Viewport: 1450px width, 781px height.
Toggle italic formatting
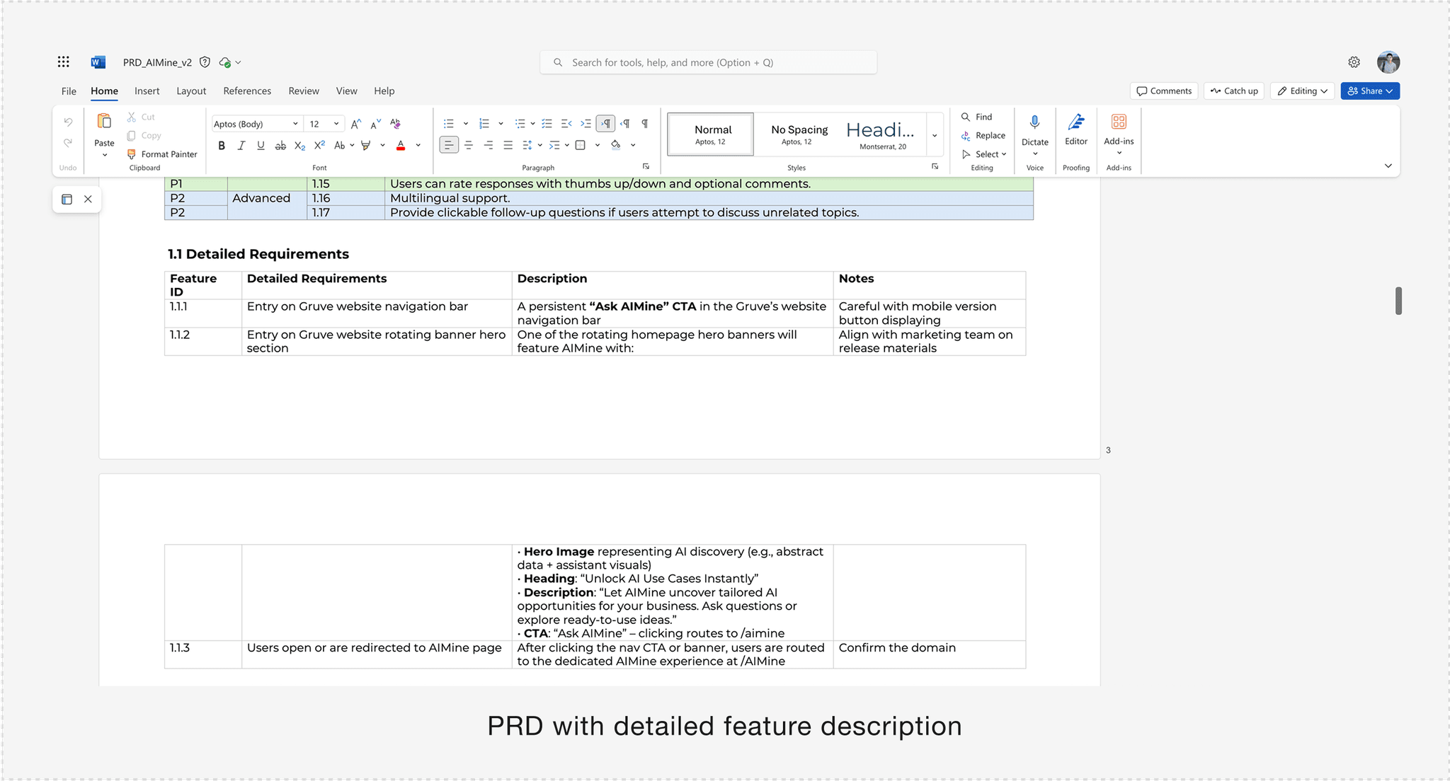point(241,146)
